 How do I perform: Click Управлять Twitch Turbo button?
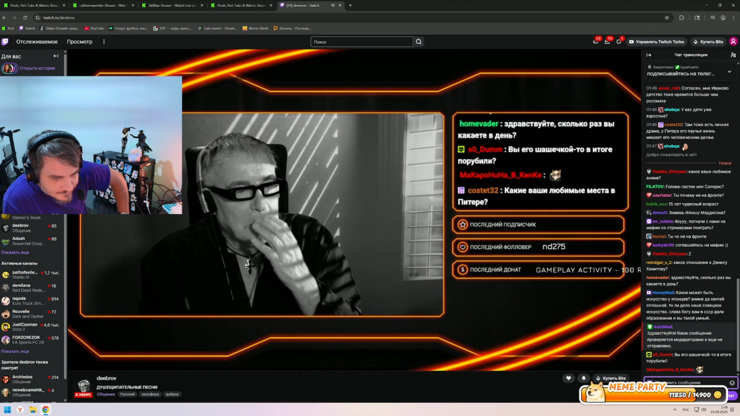coord(657,42)
